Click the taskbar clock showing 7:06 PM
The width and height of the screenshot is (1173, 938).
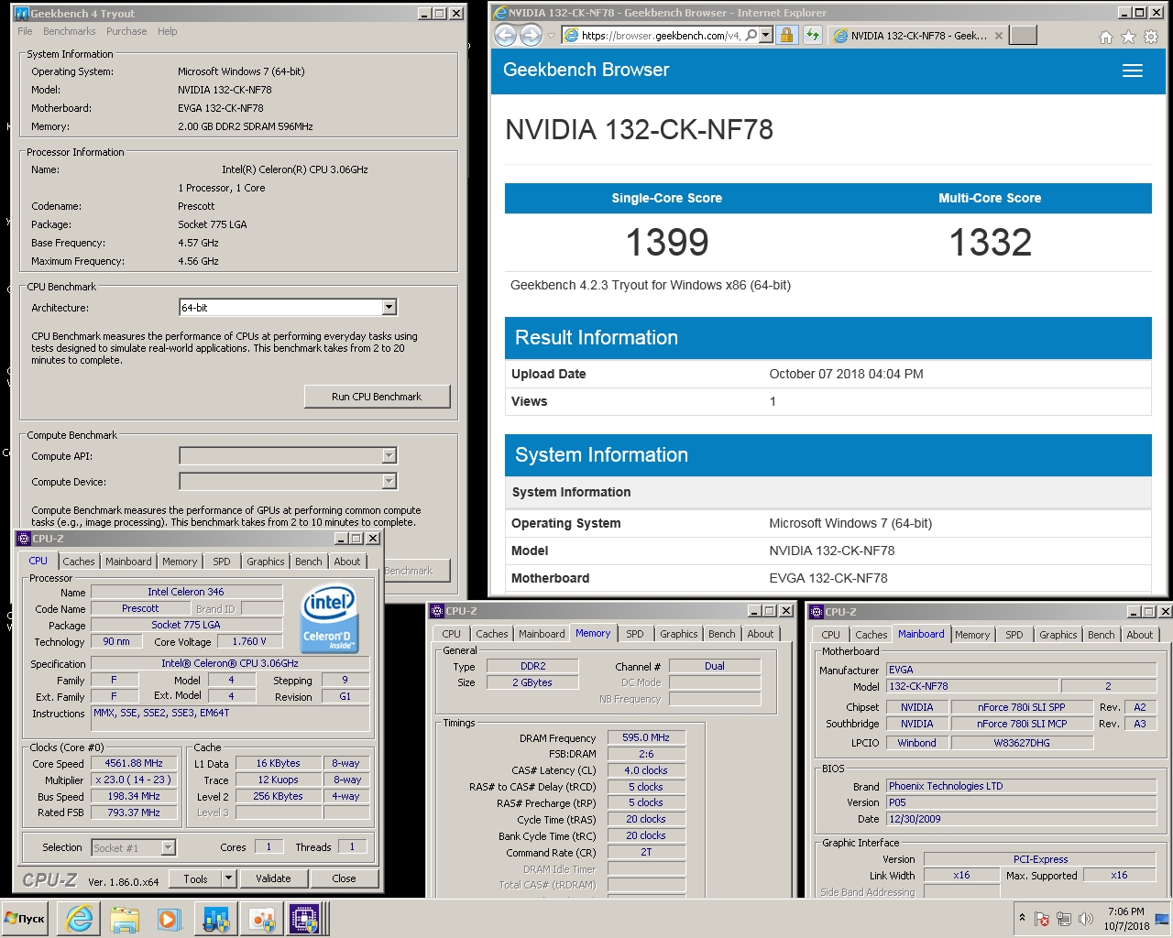1125,919
